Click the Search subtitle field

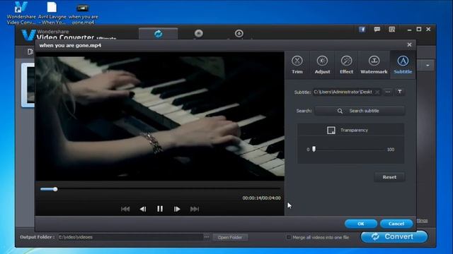point(360,111)
